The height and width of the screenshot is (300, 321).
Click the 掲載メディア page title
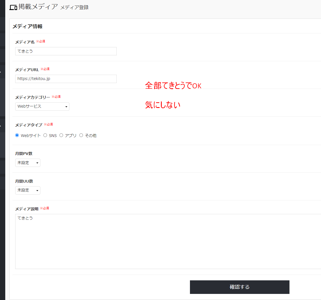tap(38, 7)
